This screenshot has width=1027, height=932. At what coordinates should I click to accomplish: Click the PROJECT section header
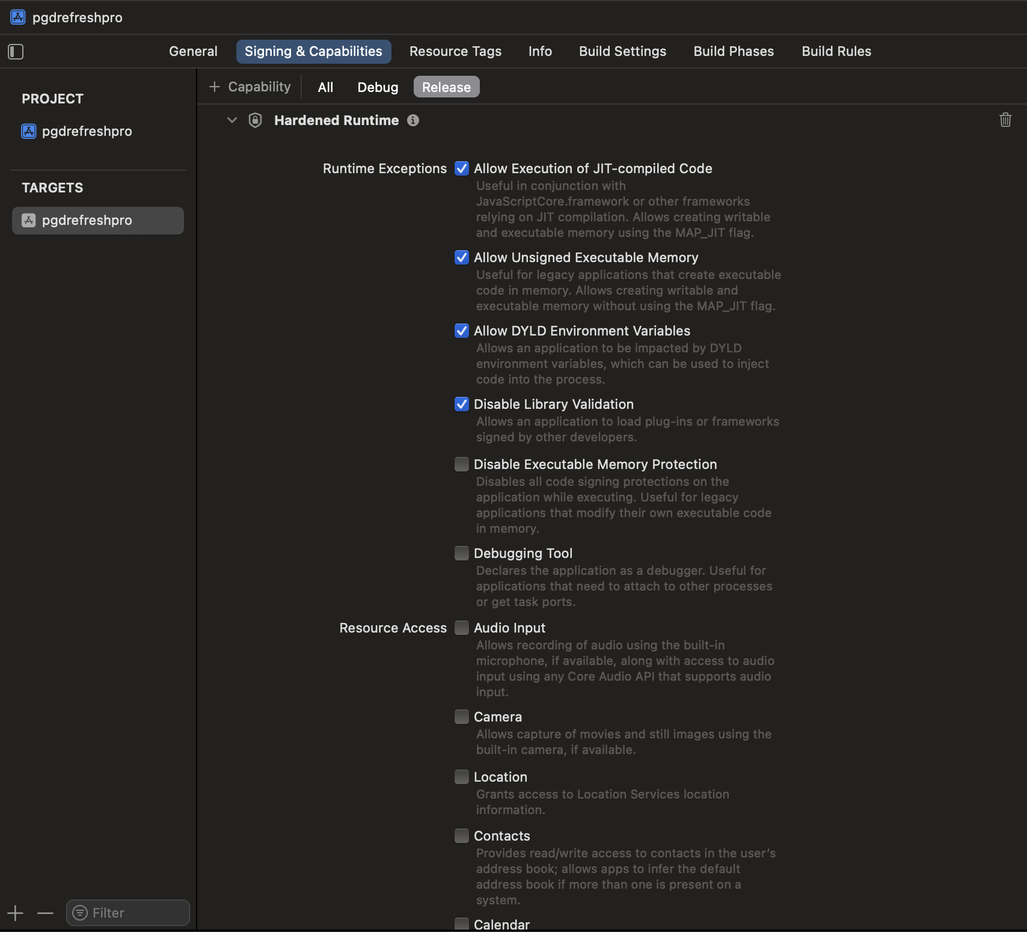52,99
